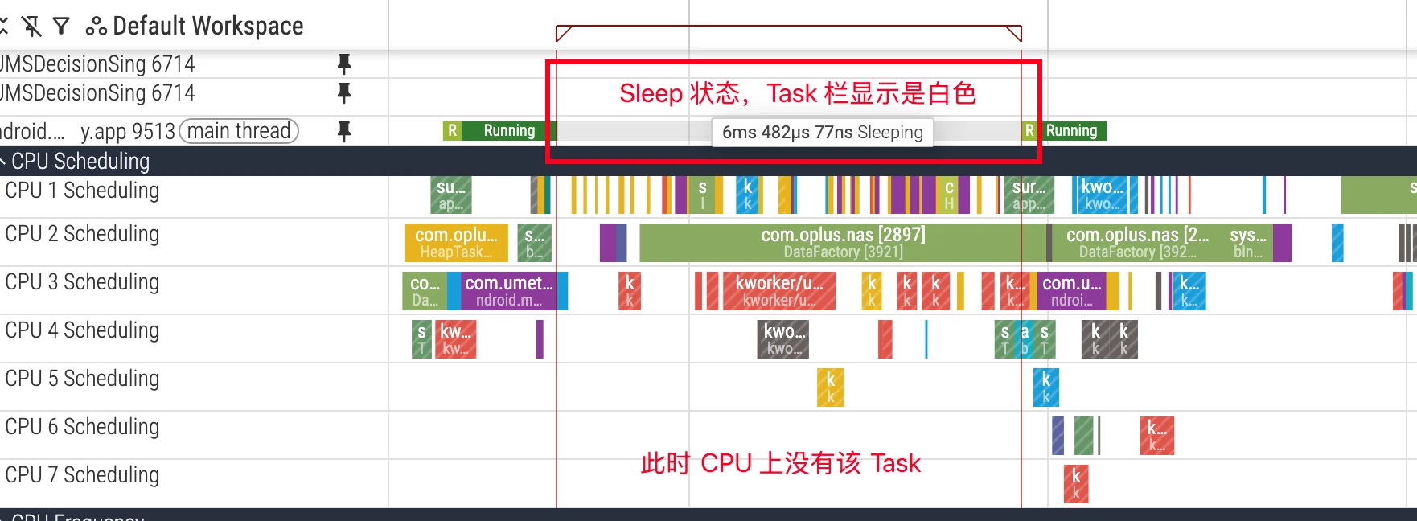1417x521 pixels.
Task: Collapse the CPU Scheduling group
Action: [x=4, y=162]
